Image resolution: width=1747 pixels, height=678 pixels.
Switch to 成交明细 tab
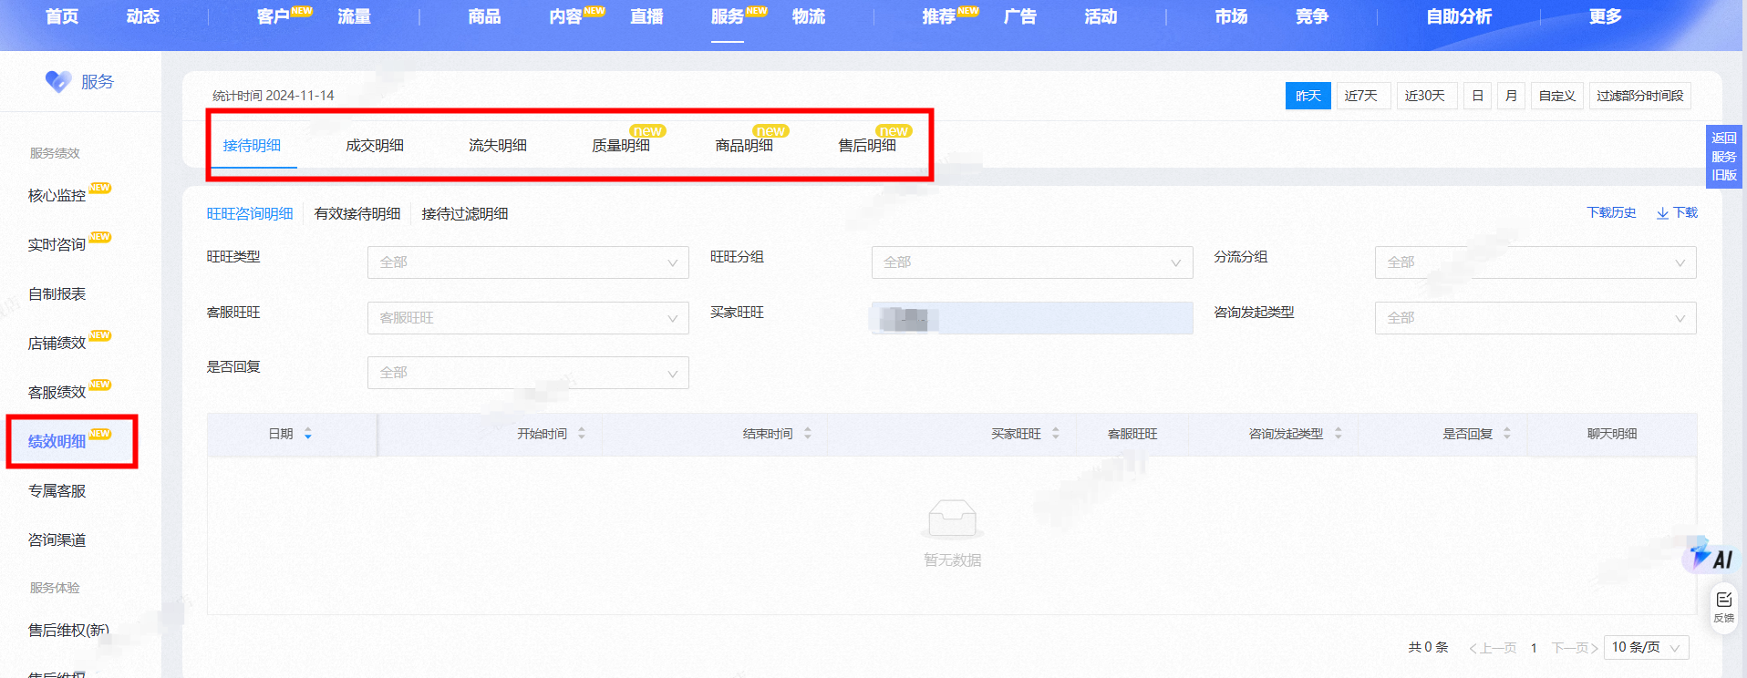coord(375,146)
